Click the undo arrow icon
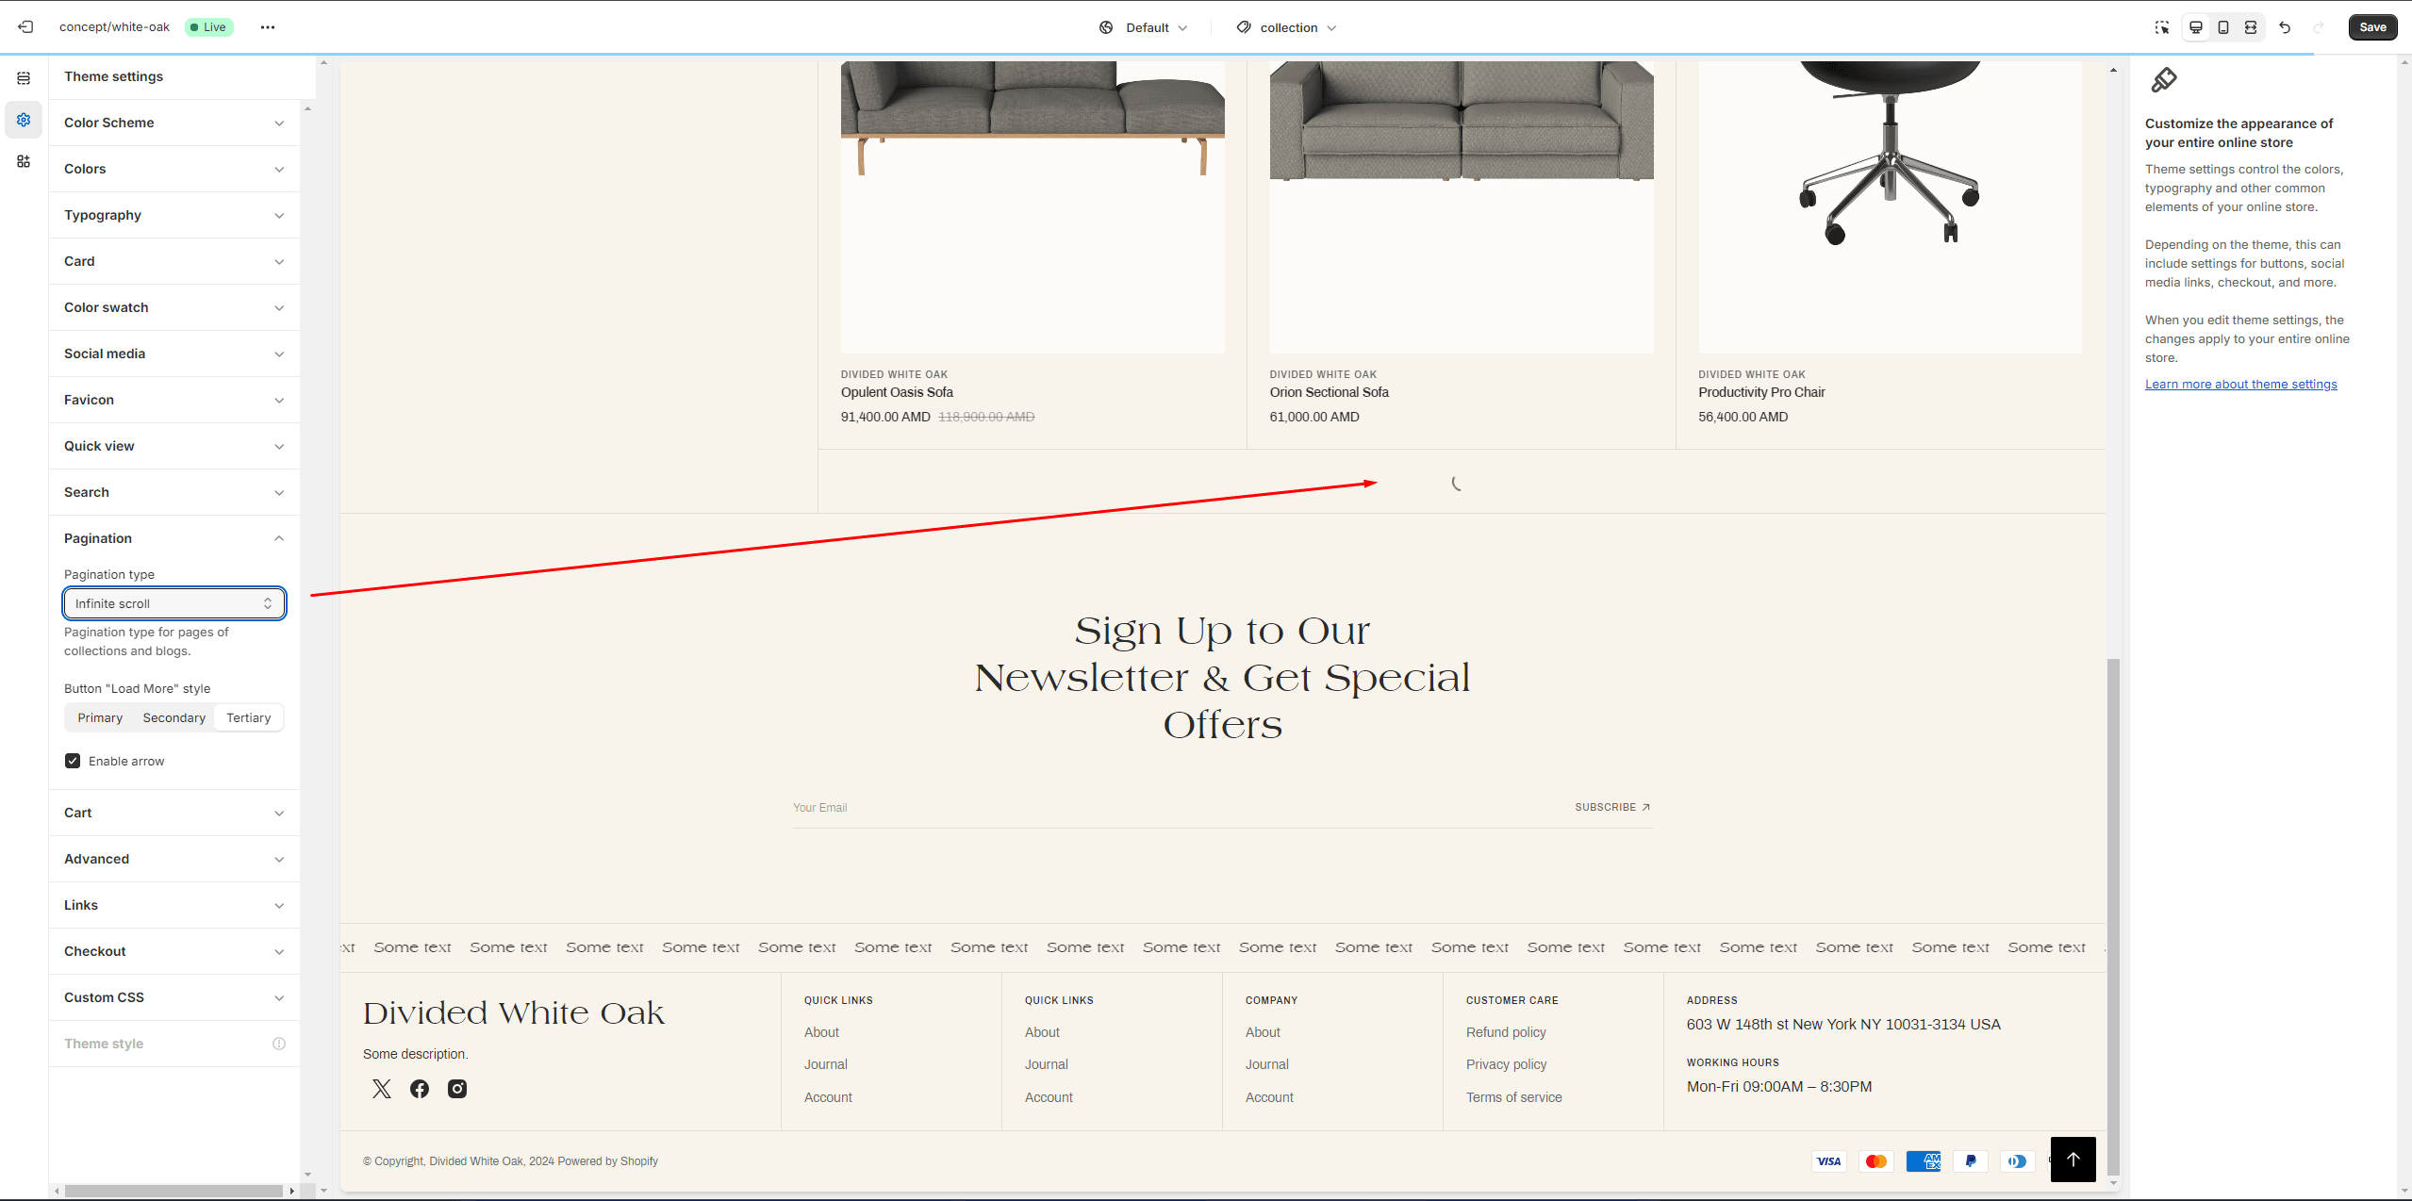 pyautogui.click(x=2285, y=27)
